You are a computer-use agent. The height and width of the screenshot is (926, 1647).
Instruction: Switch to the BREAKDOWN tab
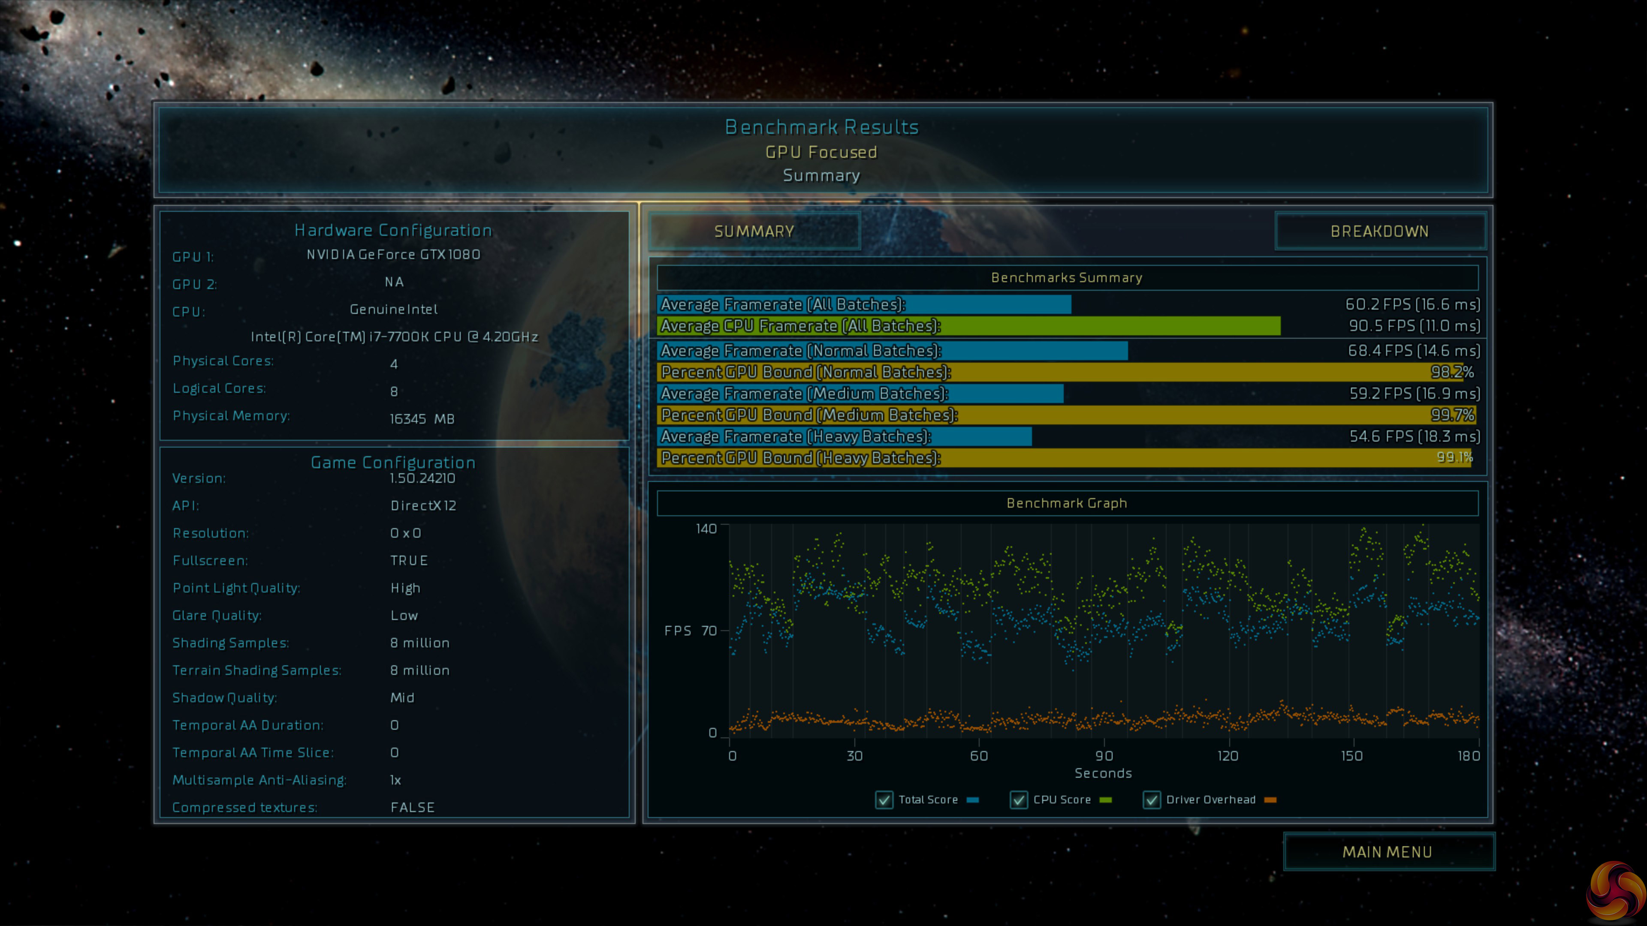tap(1379, 231)
